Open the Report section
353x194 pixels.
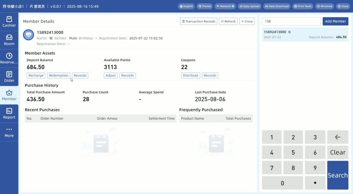coord(9,114)
